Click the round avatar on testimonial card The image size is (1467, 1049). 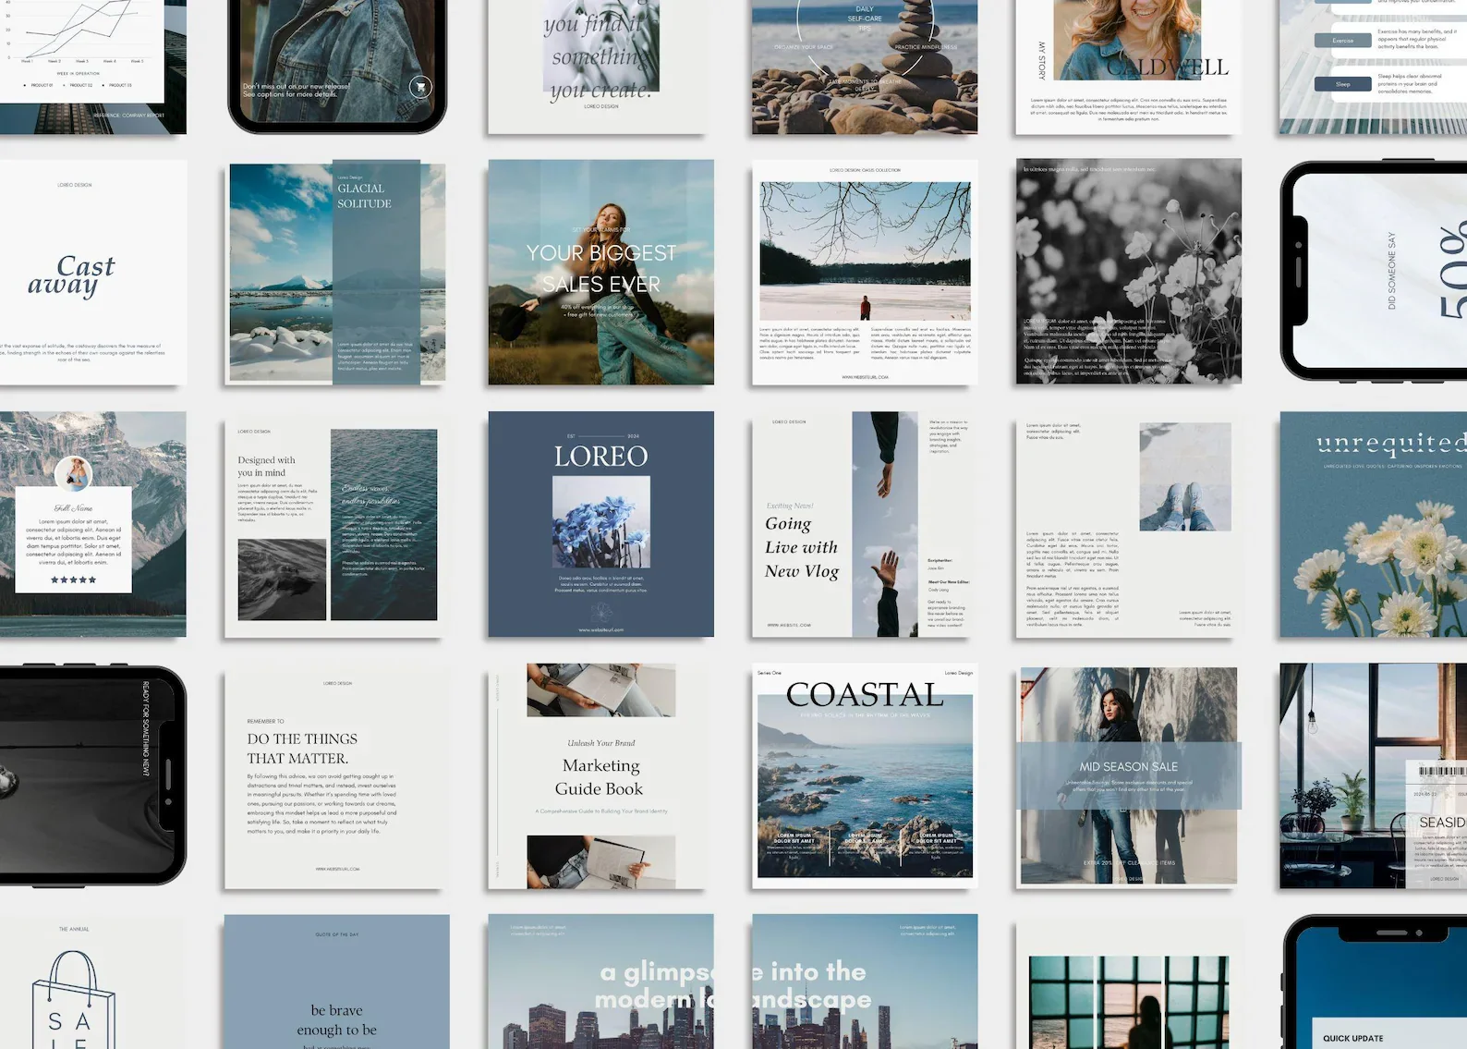(x=73, y=473)
